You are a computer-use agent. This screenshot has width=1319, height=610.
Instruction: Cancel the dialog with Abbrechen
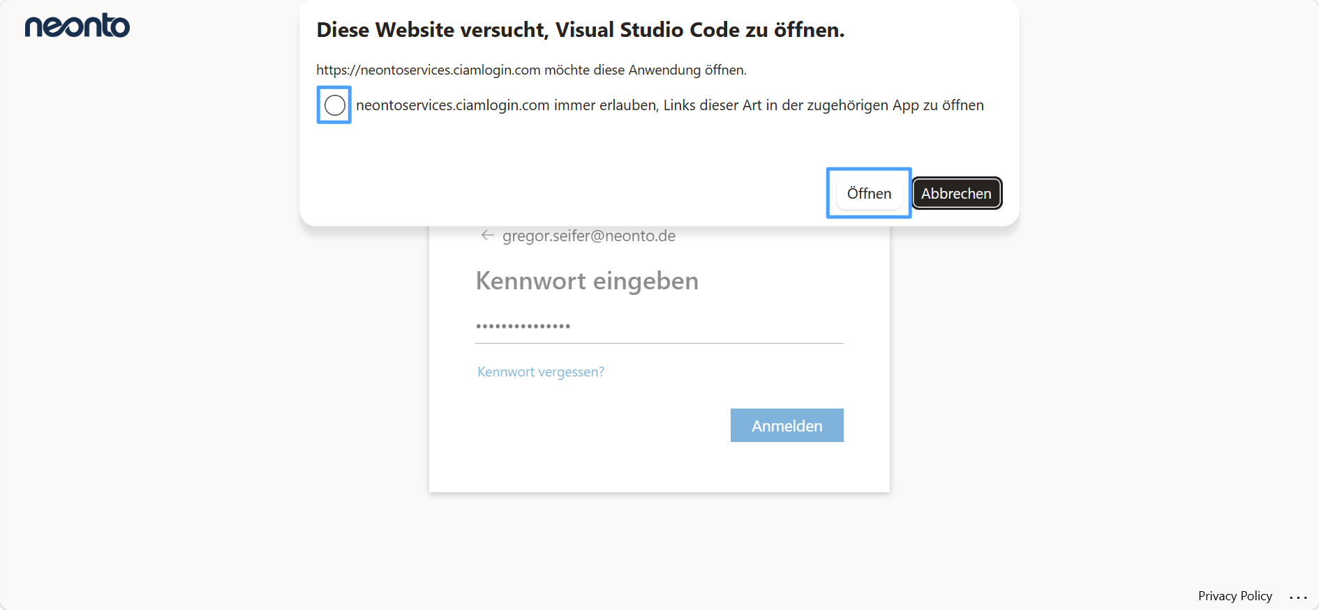click(x=957, y=193)
